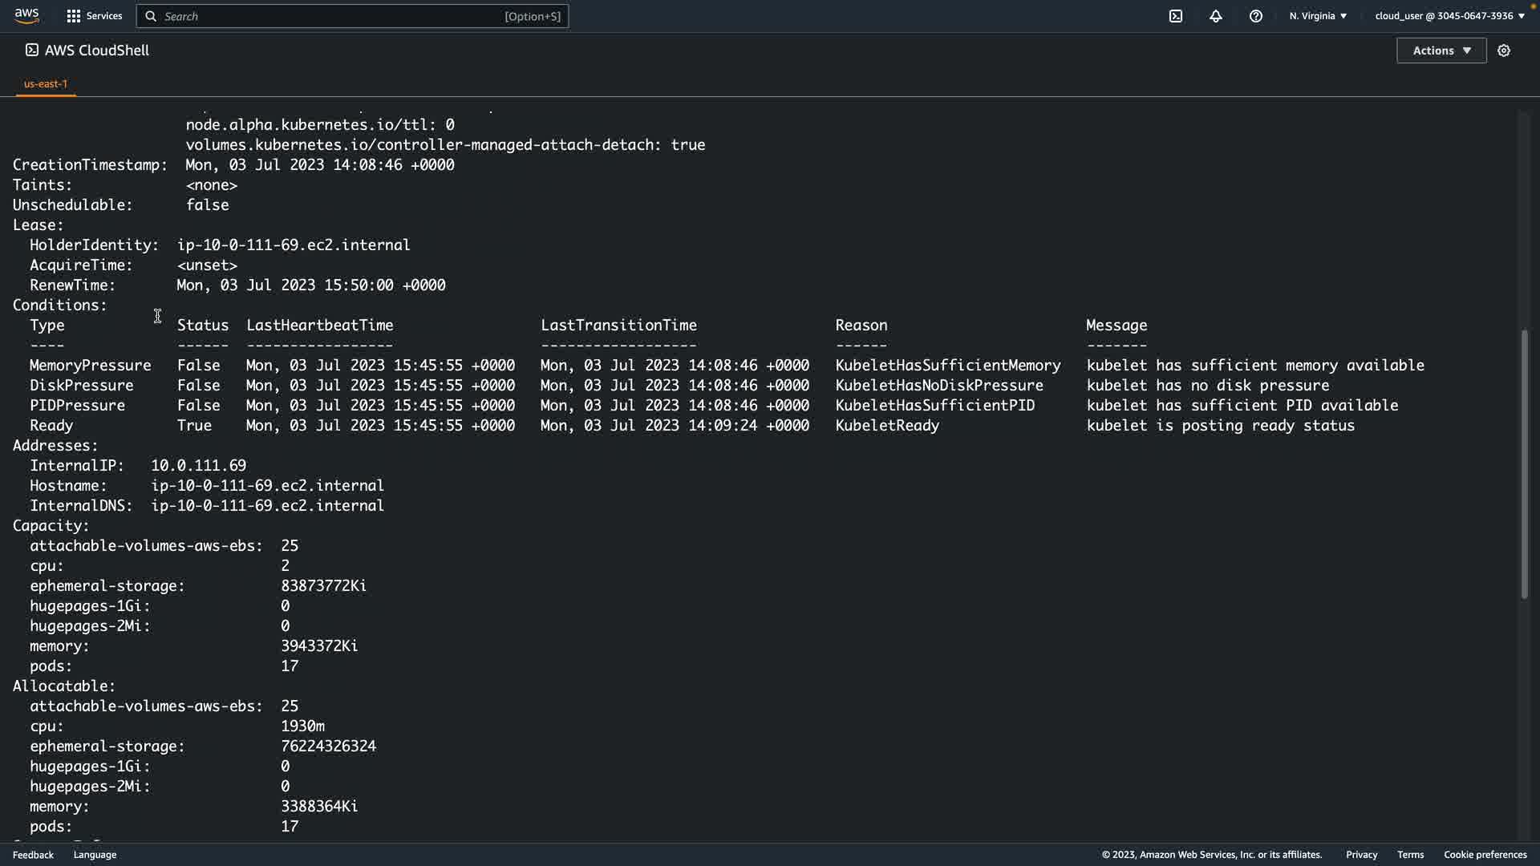Expand the Actions dropdown menu
The height and width of the screenshot is (866, 1540).
pyautogui.click(x=1441, y=51)
